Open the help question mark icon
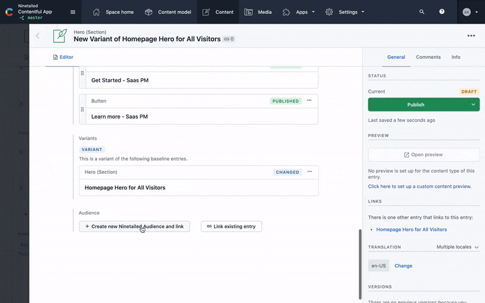 (442, 12)
